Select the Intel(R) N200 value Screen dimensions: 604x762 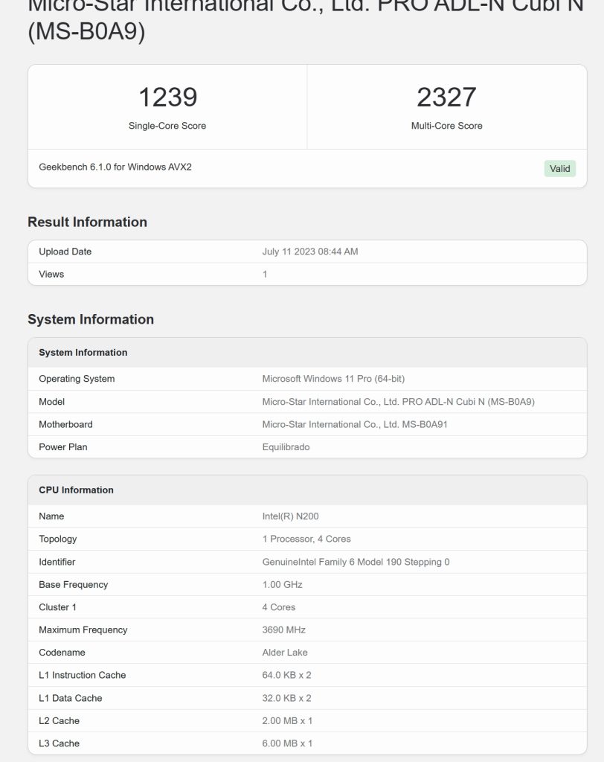point(291,516)
